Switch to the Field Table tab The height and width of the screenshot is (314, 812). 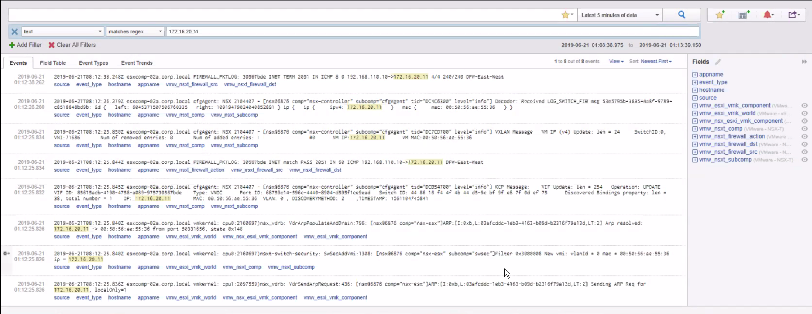(53, 63)
